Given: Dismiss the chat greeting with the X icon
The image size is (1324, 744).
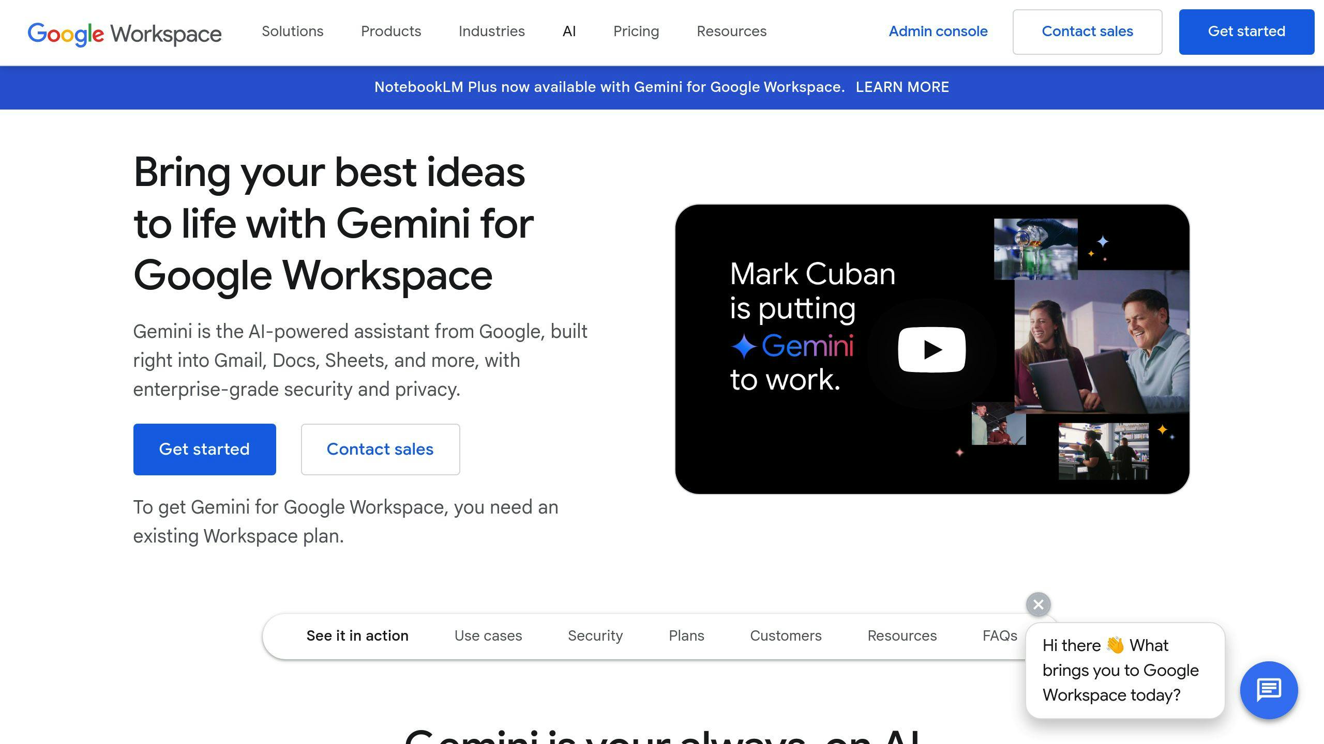Looking at the screenshot, I should click(1038, 604).
